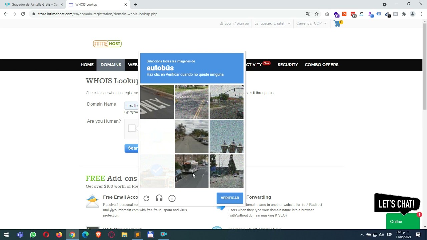Click the InTimeHost logo
The image size is (427, 240).
107,44
